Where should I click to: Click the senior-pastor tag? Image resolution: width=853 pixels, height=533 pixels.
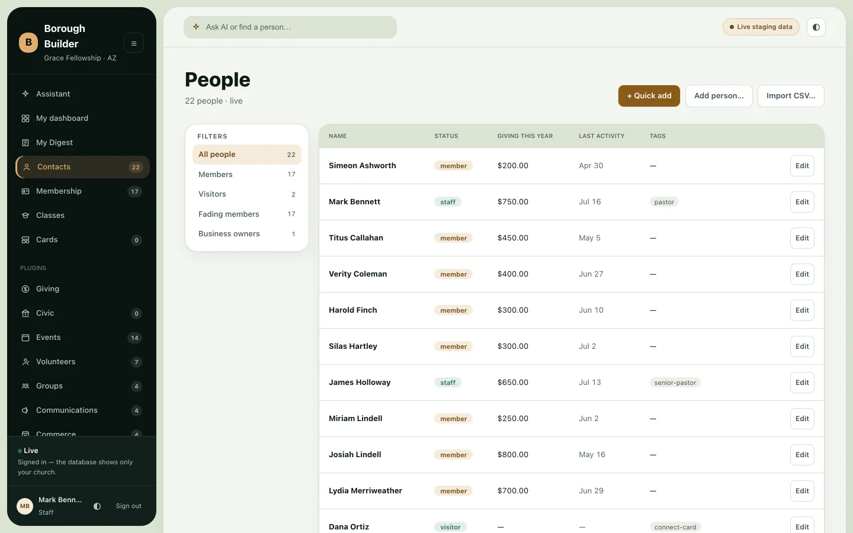675,383
